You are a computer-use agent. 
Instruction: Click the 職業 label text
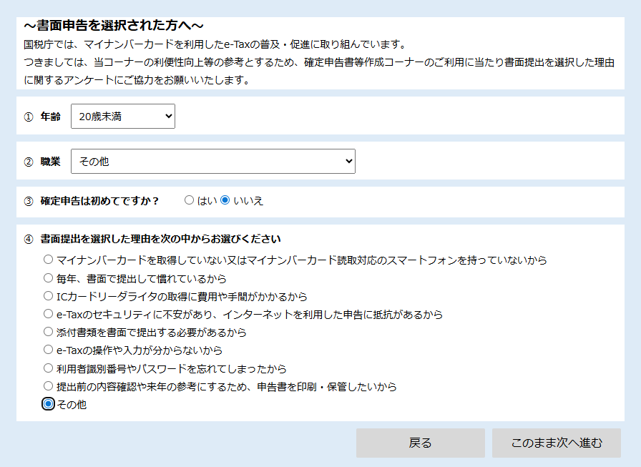(50, 162)
